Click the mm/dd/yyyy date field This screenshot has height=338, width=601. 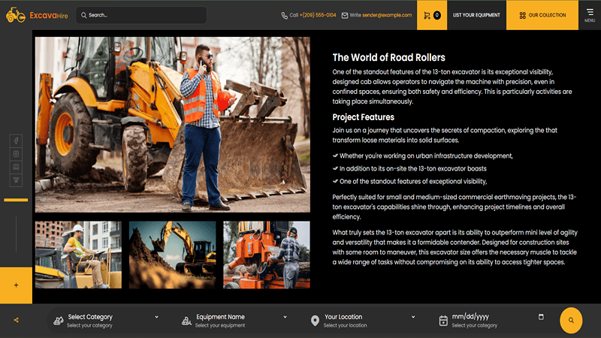tap(497, 316)
